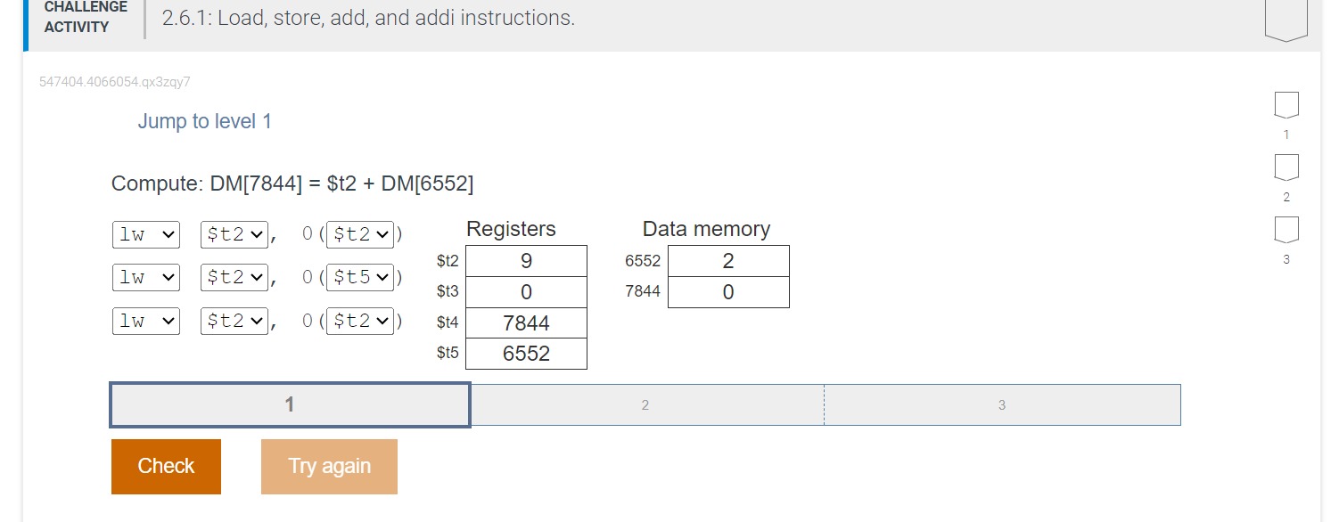Open the destination register dropdown in row one
The height and width of the screenshot is (522, 1339).
pos(234,234)
